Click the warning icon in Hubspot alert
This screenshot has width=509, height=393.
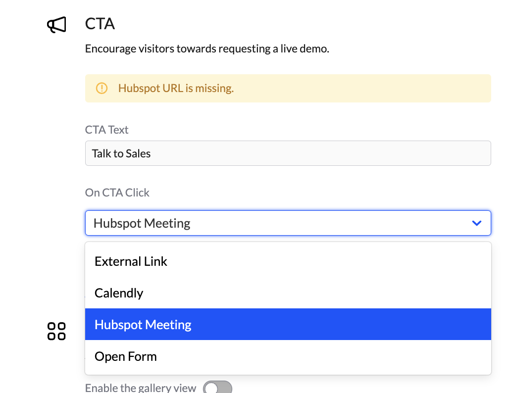[x=102, y=88]
